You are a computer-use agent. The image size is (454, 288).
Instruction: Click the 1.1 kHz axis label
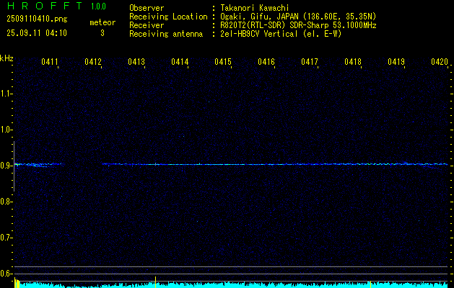(x=6, y=94)
